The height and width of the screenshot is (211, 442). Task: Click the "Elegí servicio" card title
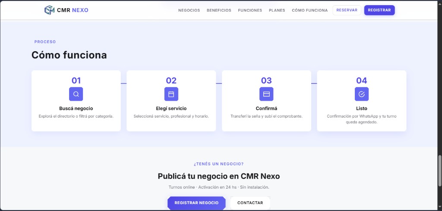point(171,109)
